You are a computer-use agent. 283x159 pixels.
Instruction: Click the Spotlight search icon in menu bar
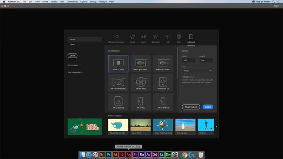click(274, 2)
